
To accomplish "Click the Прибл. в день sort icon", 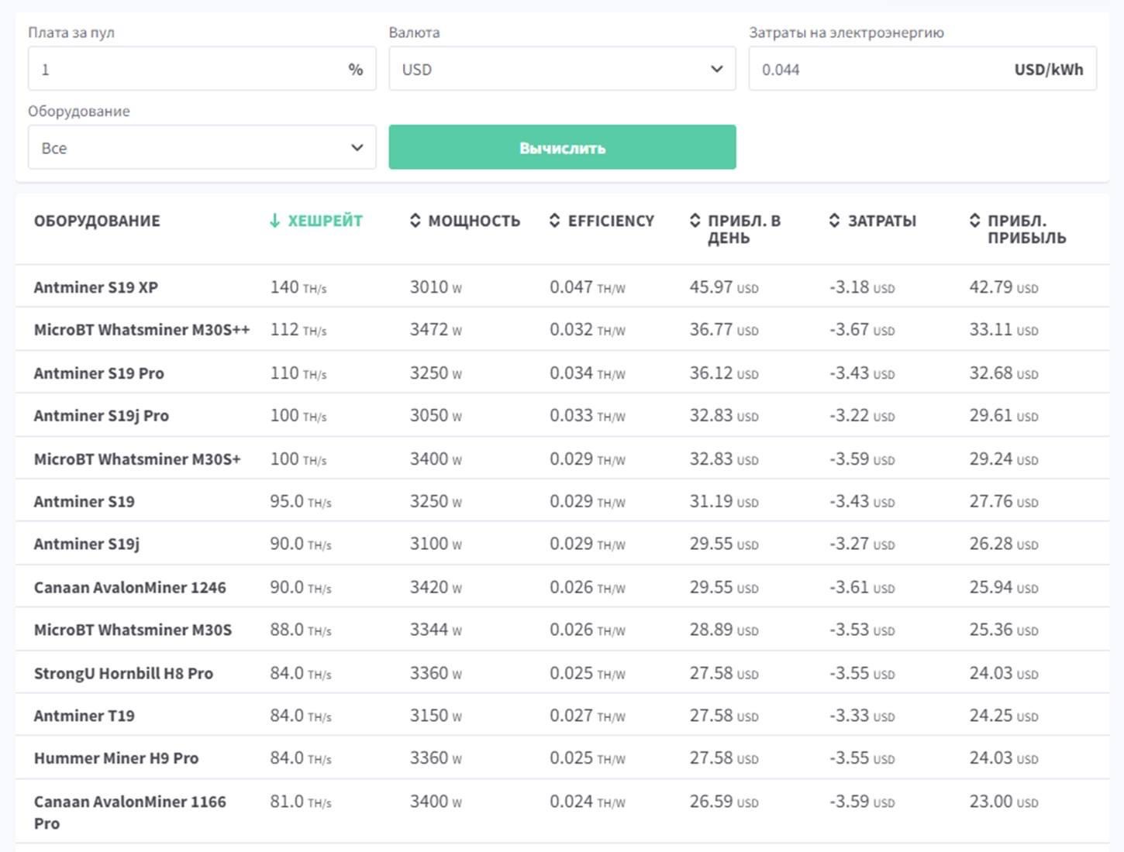I will click(695, 221).
